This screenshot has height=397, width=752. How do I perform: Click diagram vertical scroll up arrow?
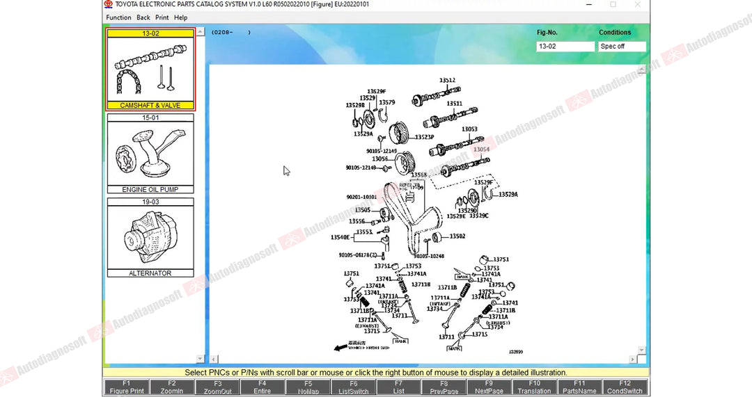click(642, 69)
